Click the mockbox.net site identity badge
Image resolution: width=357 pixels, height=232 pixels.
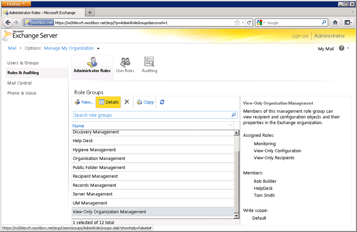(x=39, y=22)
